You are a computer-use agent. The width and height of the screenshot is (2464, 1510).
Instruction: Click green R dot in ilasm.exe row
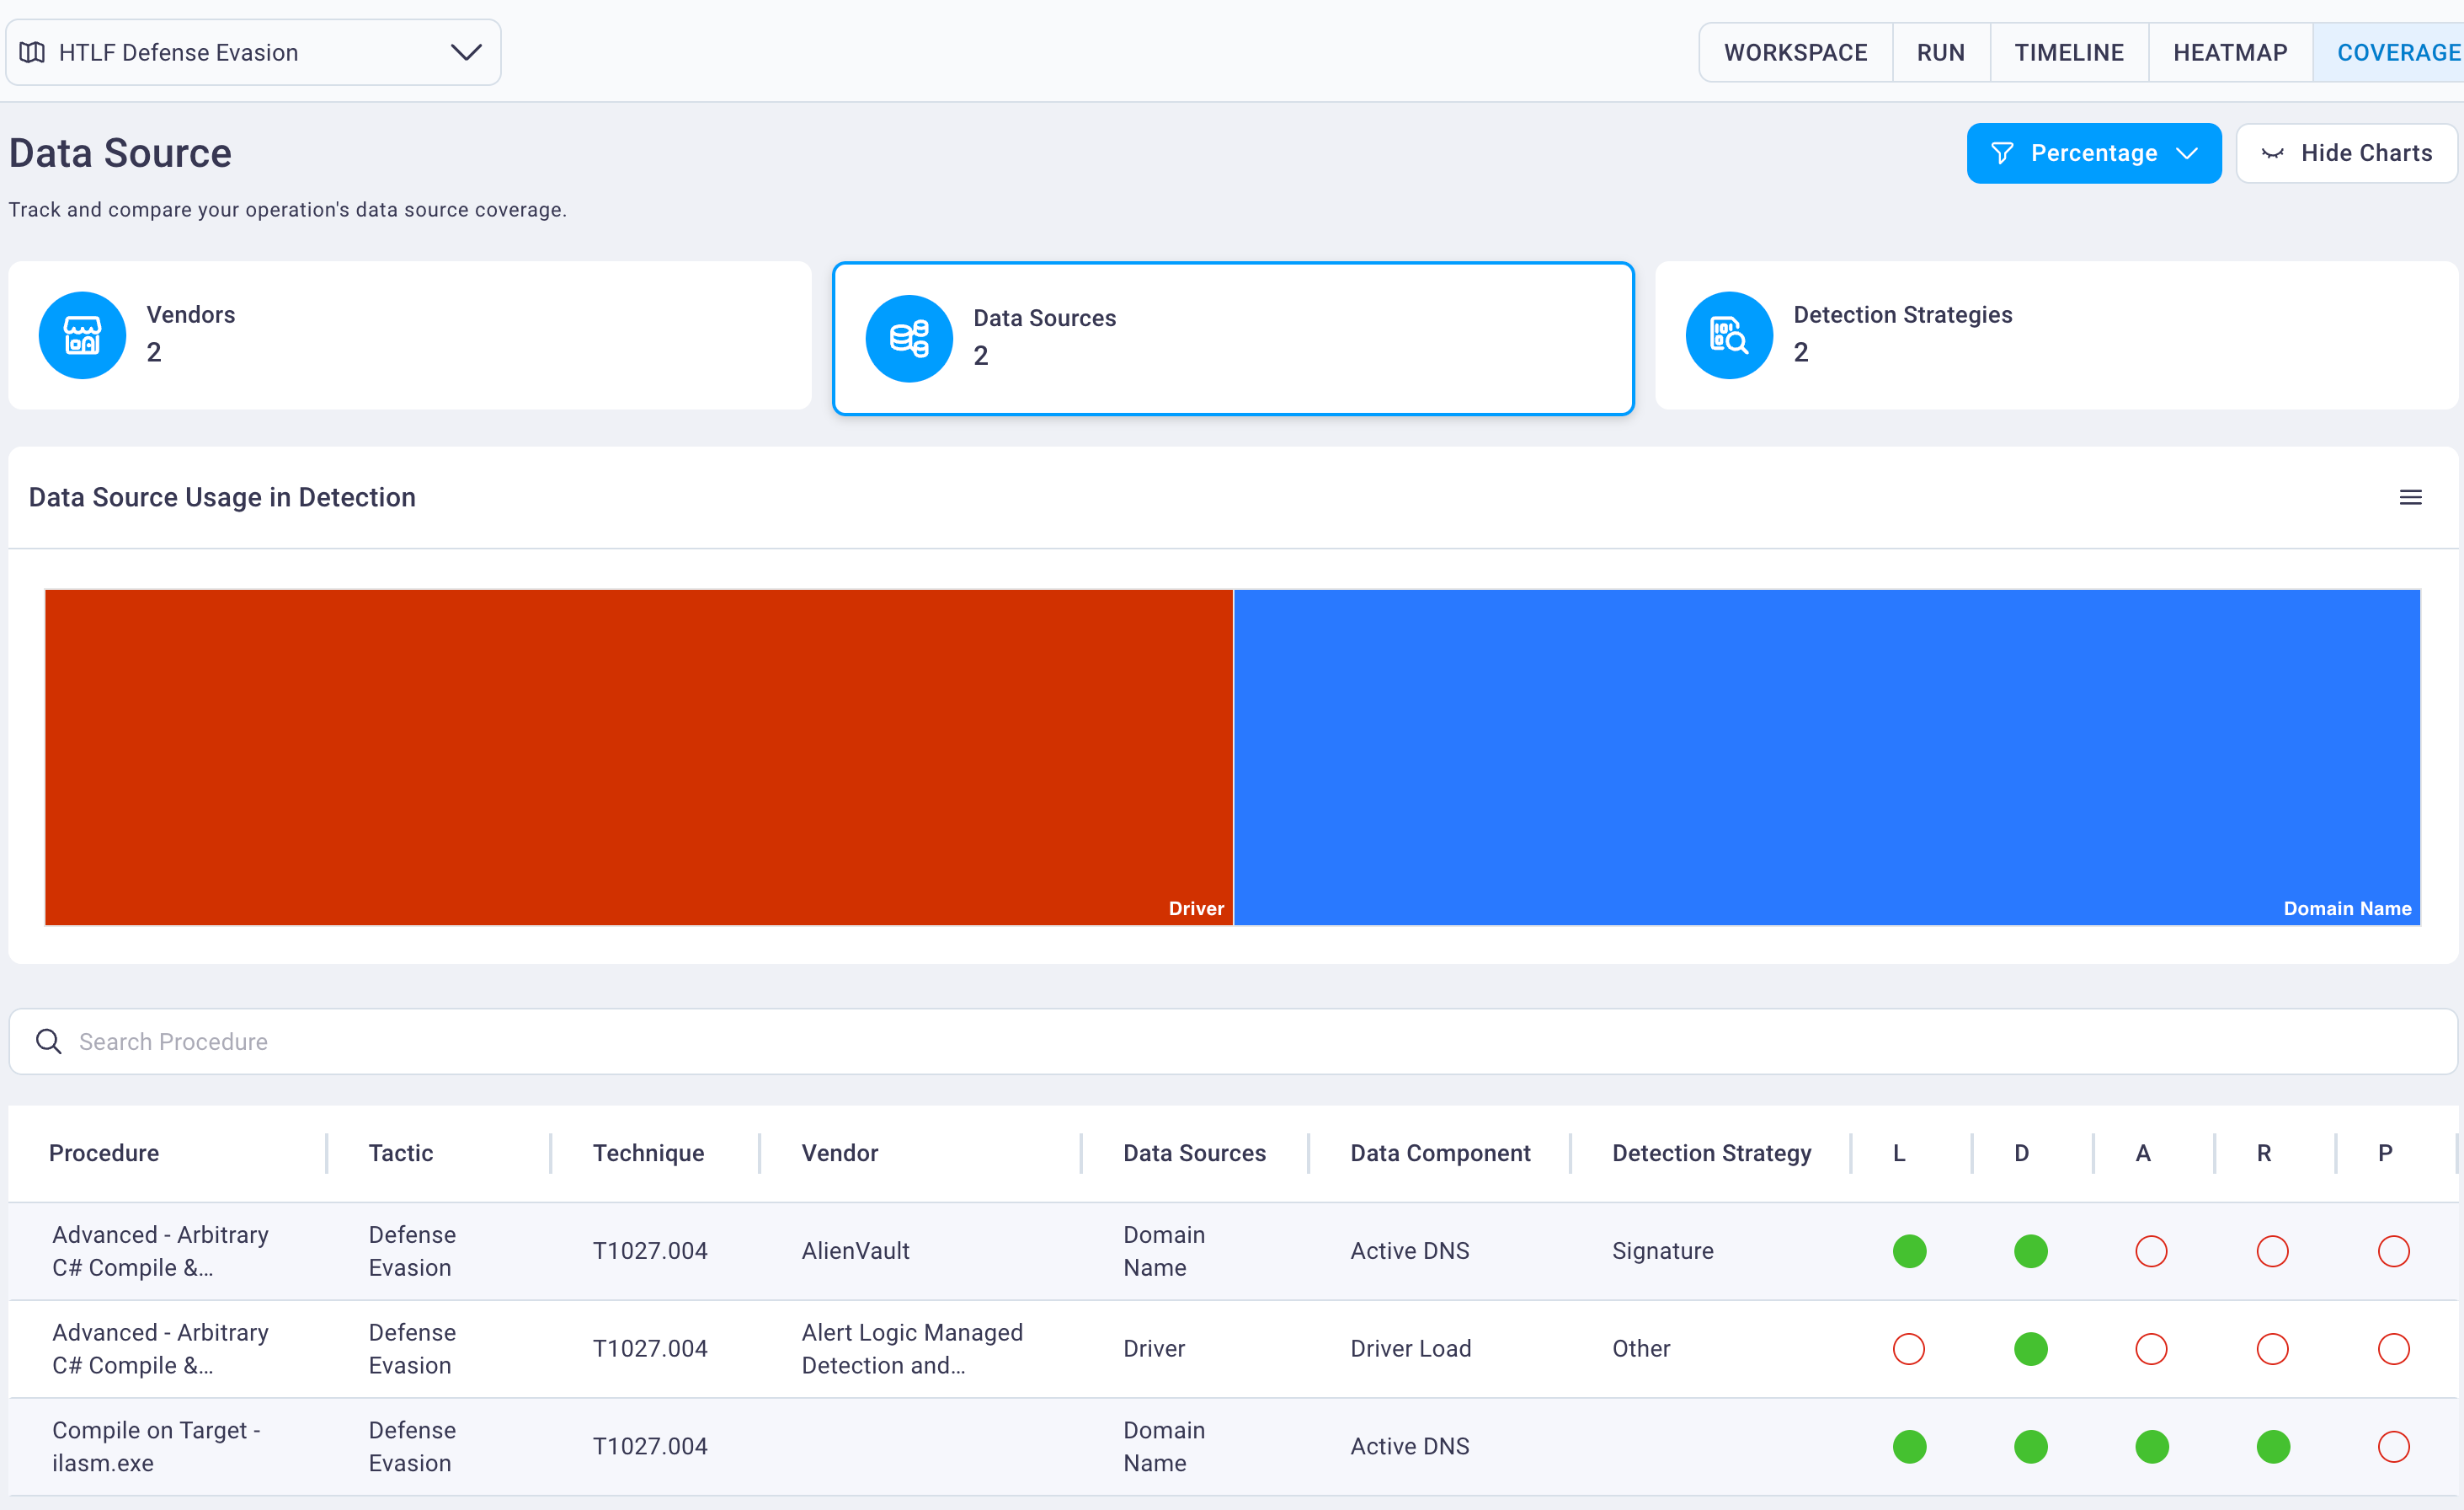(x=2272, y=1447)
